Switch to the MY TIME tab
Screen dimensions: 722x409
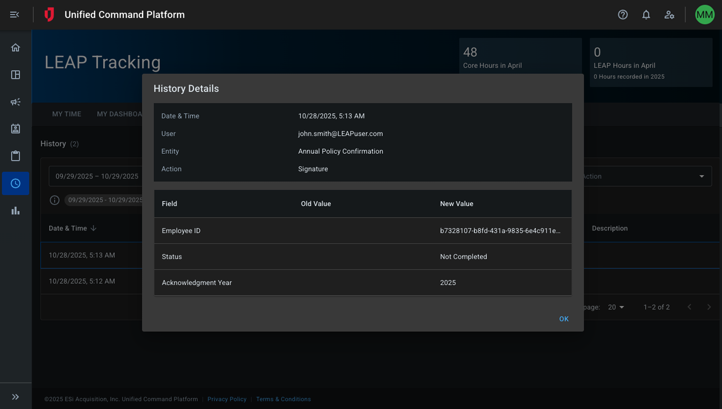pyautogui.click(x=67, y=114)
